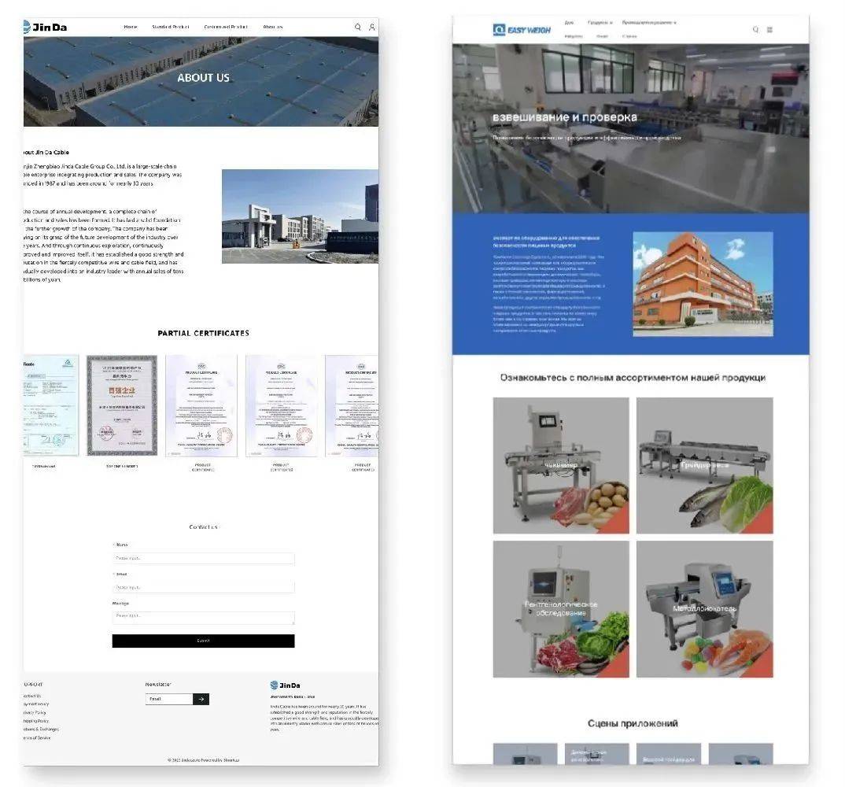Screen dimensions: 845x787
Task: Click the Easy Weigh logo
Action: point(522,30)
